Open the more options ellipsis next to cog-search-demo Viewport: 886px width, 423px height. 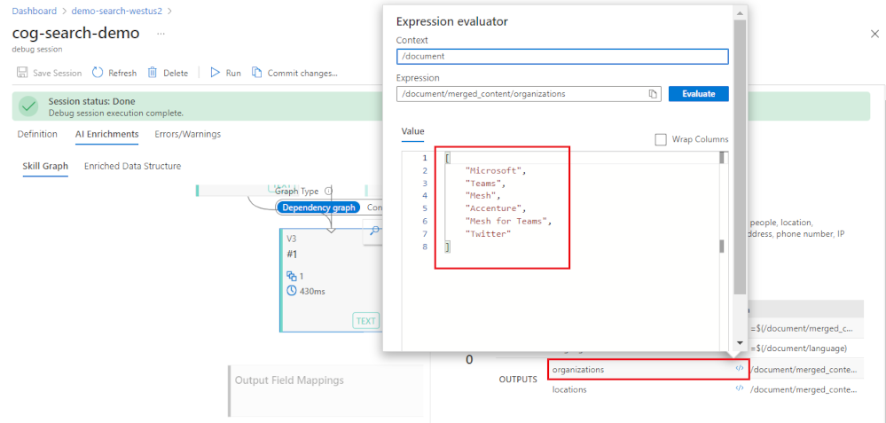point(161,33)
